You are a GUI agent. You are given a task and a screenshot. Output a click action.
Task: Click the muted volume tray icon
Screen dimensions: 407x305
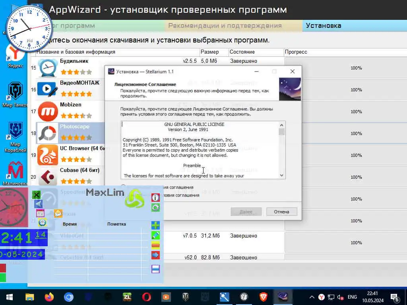[340, 297]
